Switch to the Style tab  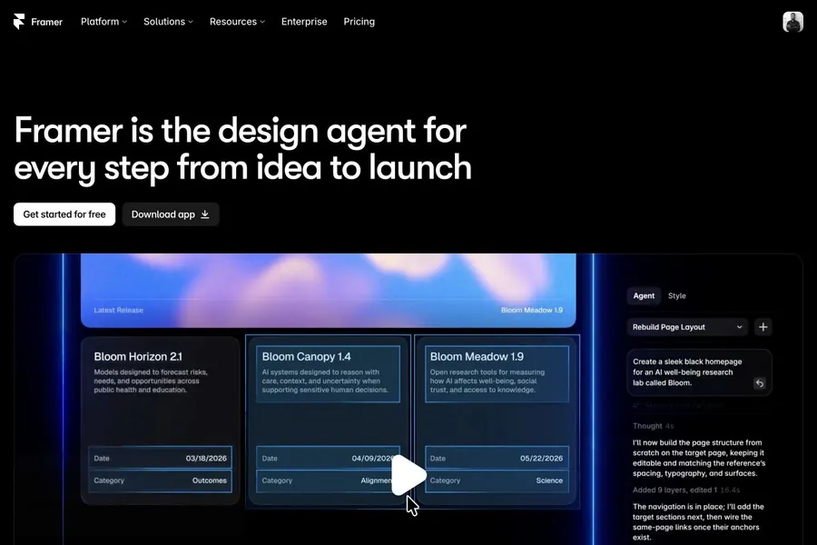click(x=677, y=296)
